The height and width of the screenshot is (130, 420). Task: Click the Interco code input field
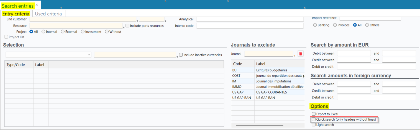point(250,26)
